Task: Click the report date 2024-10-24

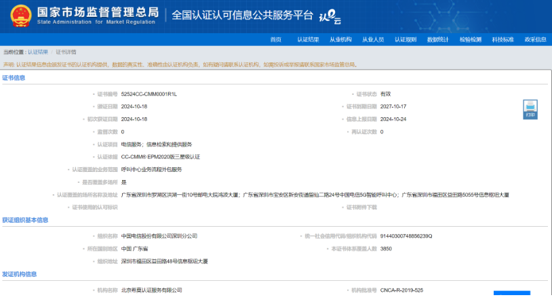Action: coord(393,119)
